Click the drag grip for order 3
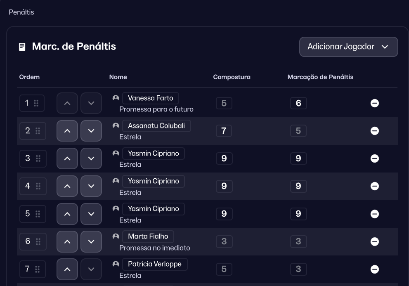 point(38,158)
